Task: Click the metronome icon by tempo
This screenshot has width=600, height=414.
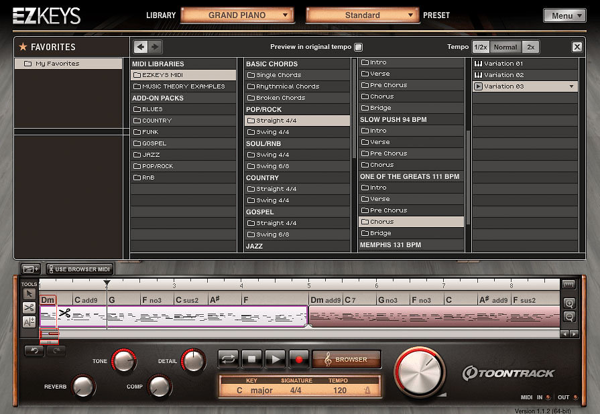Action: coord(367,391)
